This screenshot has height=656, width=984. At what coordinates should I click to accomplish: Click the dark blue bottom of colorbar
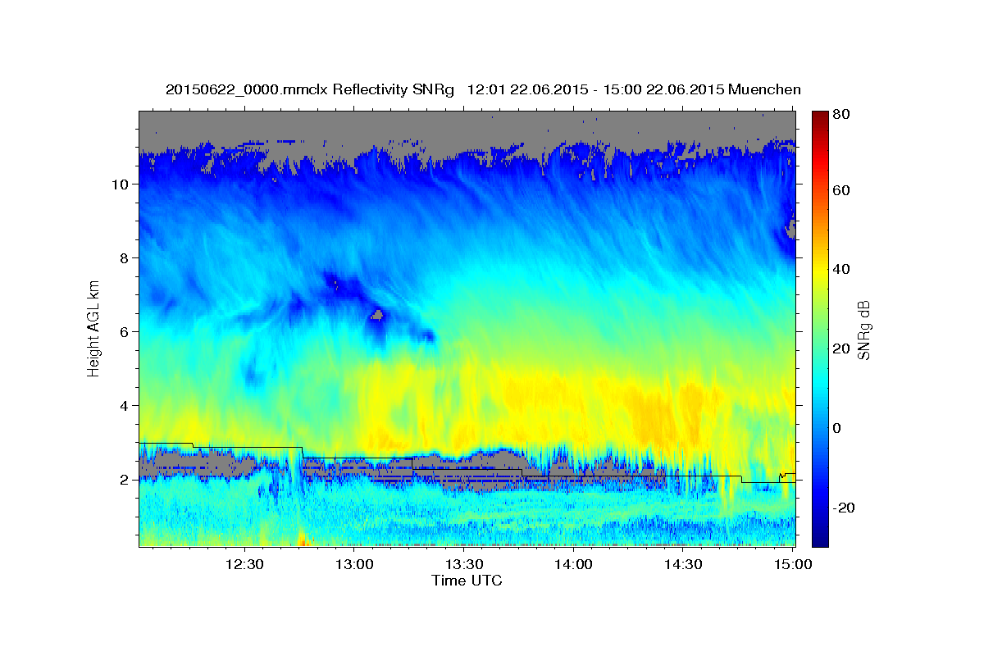click(819, 537)
